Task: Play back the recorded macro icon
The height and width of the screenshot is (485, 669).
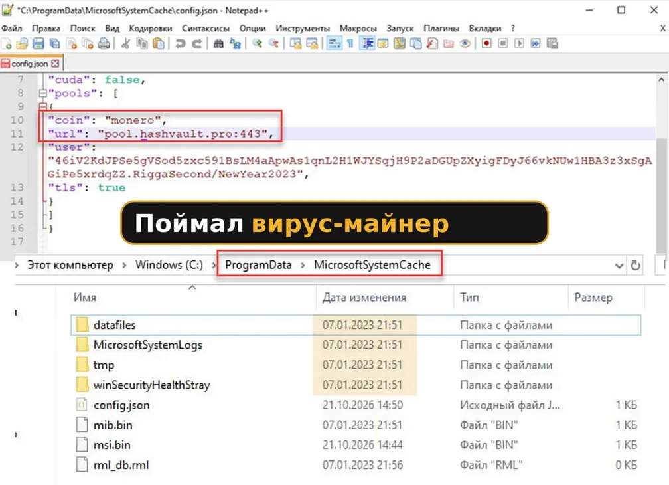Action: (519, 44)
